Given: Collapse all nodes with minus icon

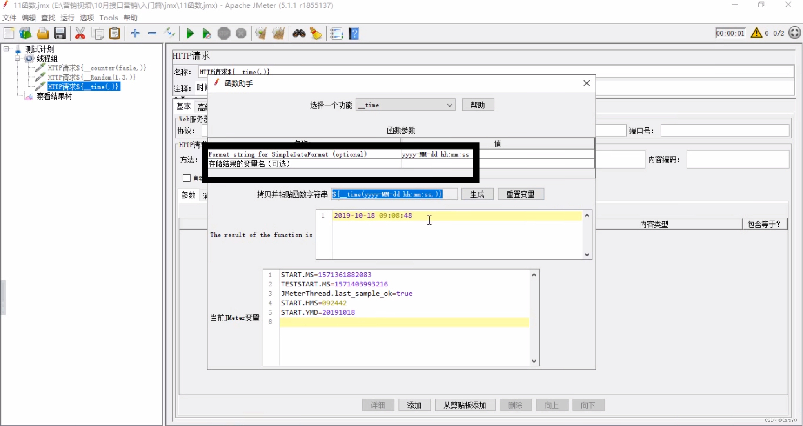Looking at the screenshot, I should tap(152, 33).
